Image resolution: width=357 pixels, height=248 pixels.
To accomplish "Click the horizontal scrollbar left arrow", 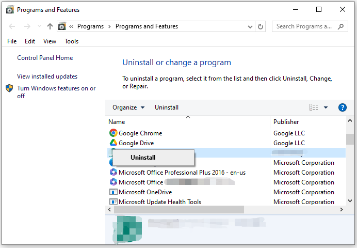I will (109, 209).
